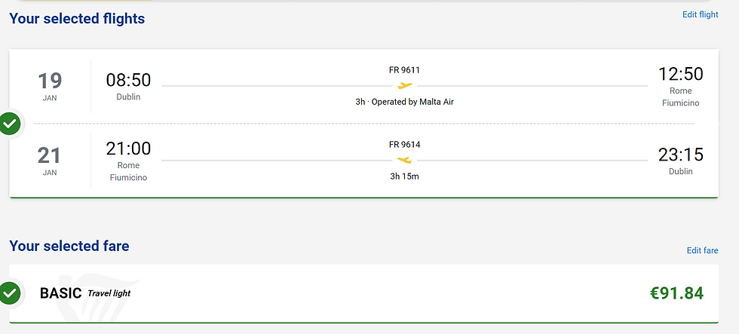The width and height of the screenshot is (739, 334).
Task: Click the Your selected flights heading
Action: coord(77,18)
